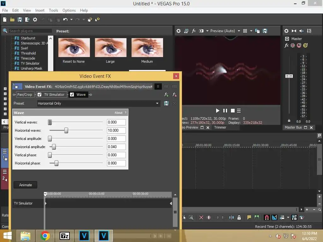Viewport: 323px width, 242px height.
Task: Click About link in Wave panel
Action: coord(119,113)
